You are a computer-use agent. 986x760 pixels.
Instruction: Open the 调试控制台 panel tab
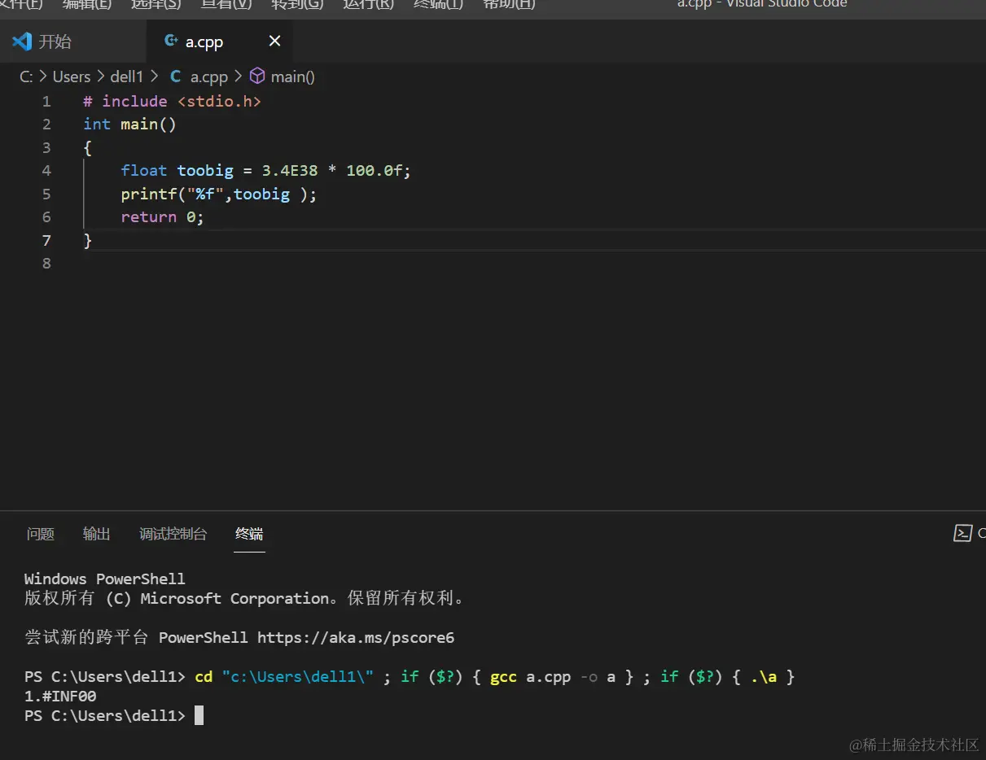(173, 534)
